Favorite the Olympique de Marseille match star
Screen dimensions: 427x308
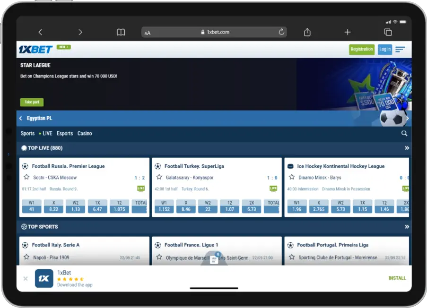159,257
